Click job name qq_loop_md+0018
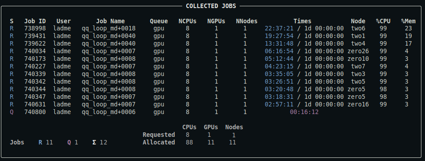Screen dimensions: 425x161 (x=109, y=28)
